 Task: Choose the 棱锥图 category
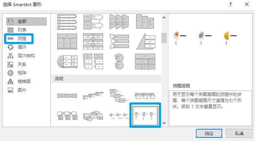26,81
